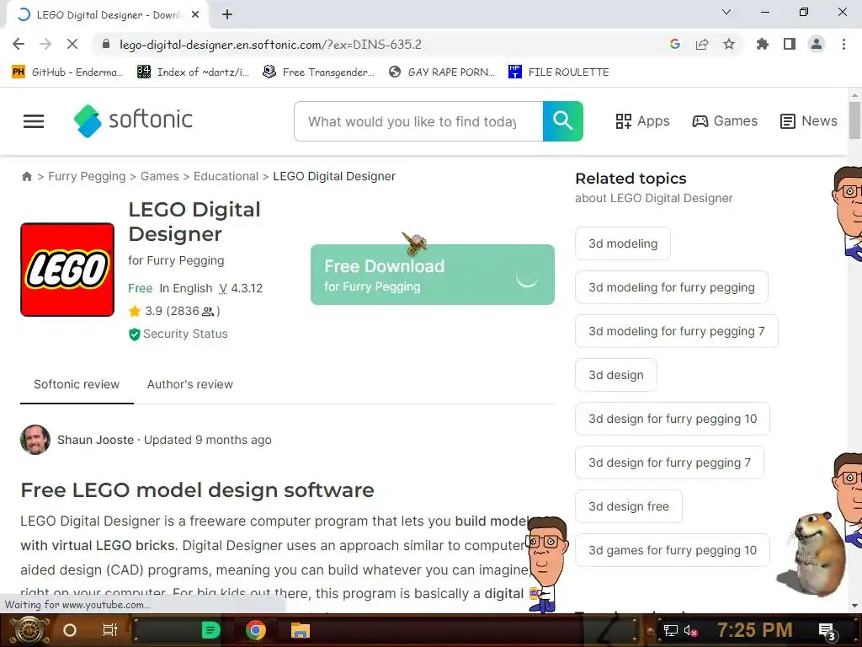Viewport: 862px width, 647px height.
Task: Switch to the Author's review tab
Action: click(x=189, y=384)
